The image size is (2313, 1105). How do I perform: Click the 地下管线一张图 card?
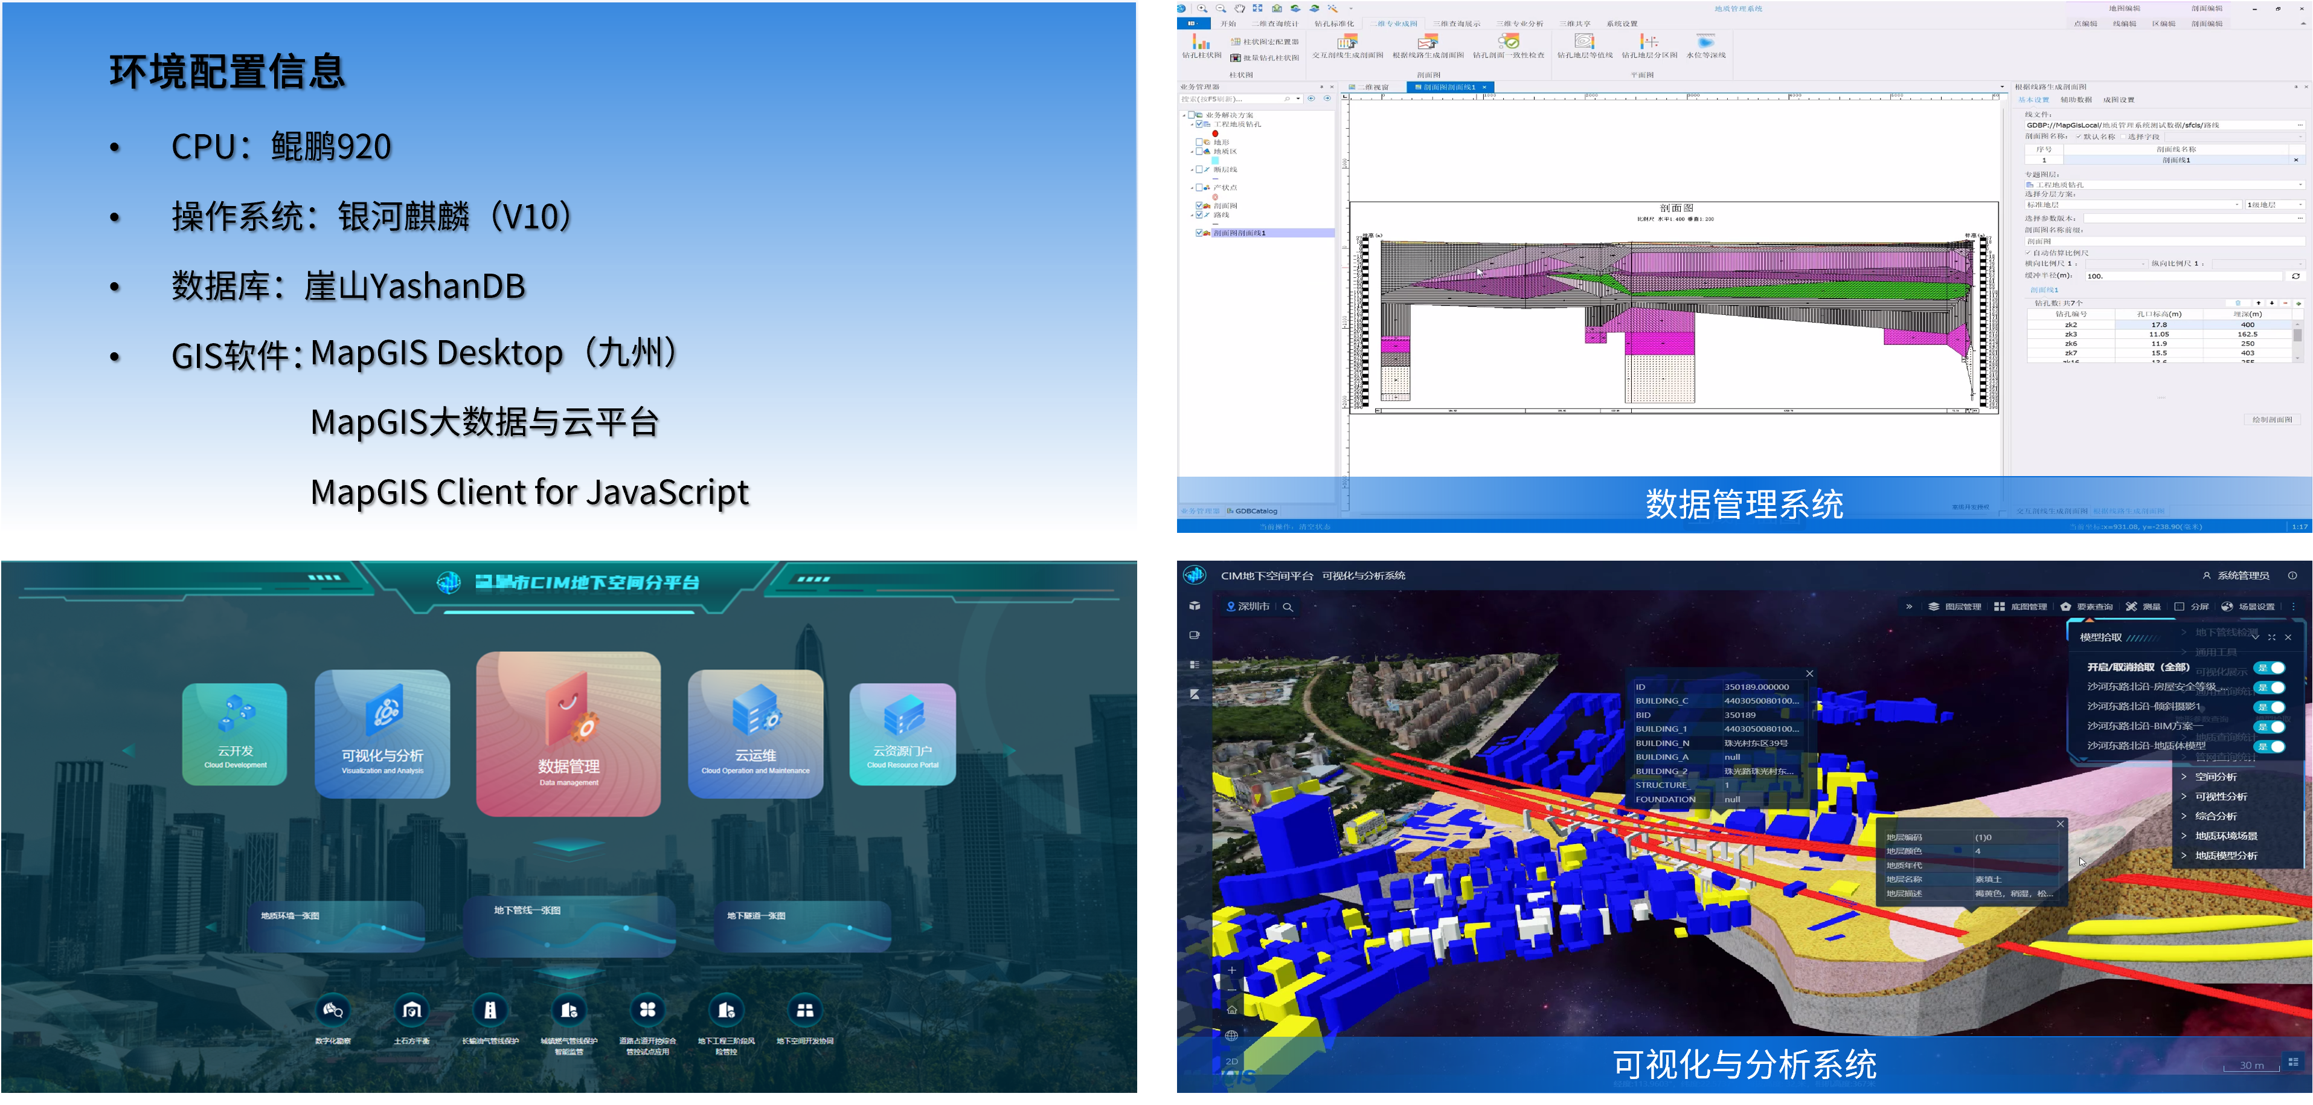(569, 926)
